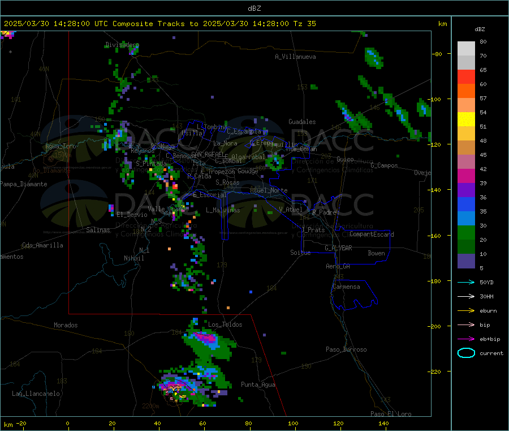Click the 140 tick on horizontal km axis
The width and height of the screenshot is (509, 431).
383,423
